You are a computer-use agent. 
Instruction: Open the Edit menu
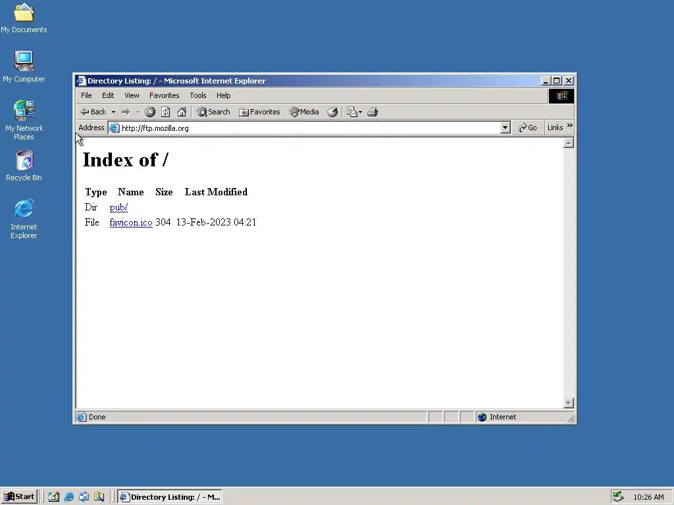coord(108,95)
